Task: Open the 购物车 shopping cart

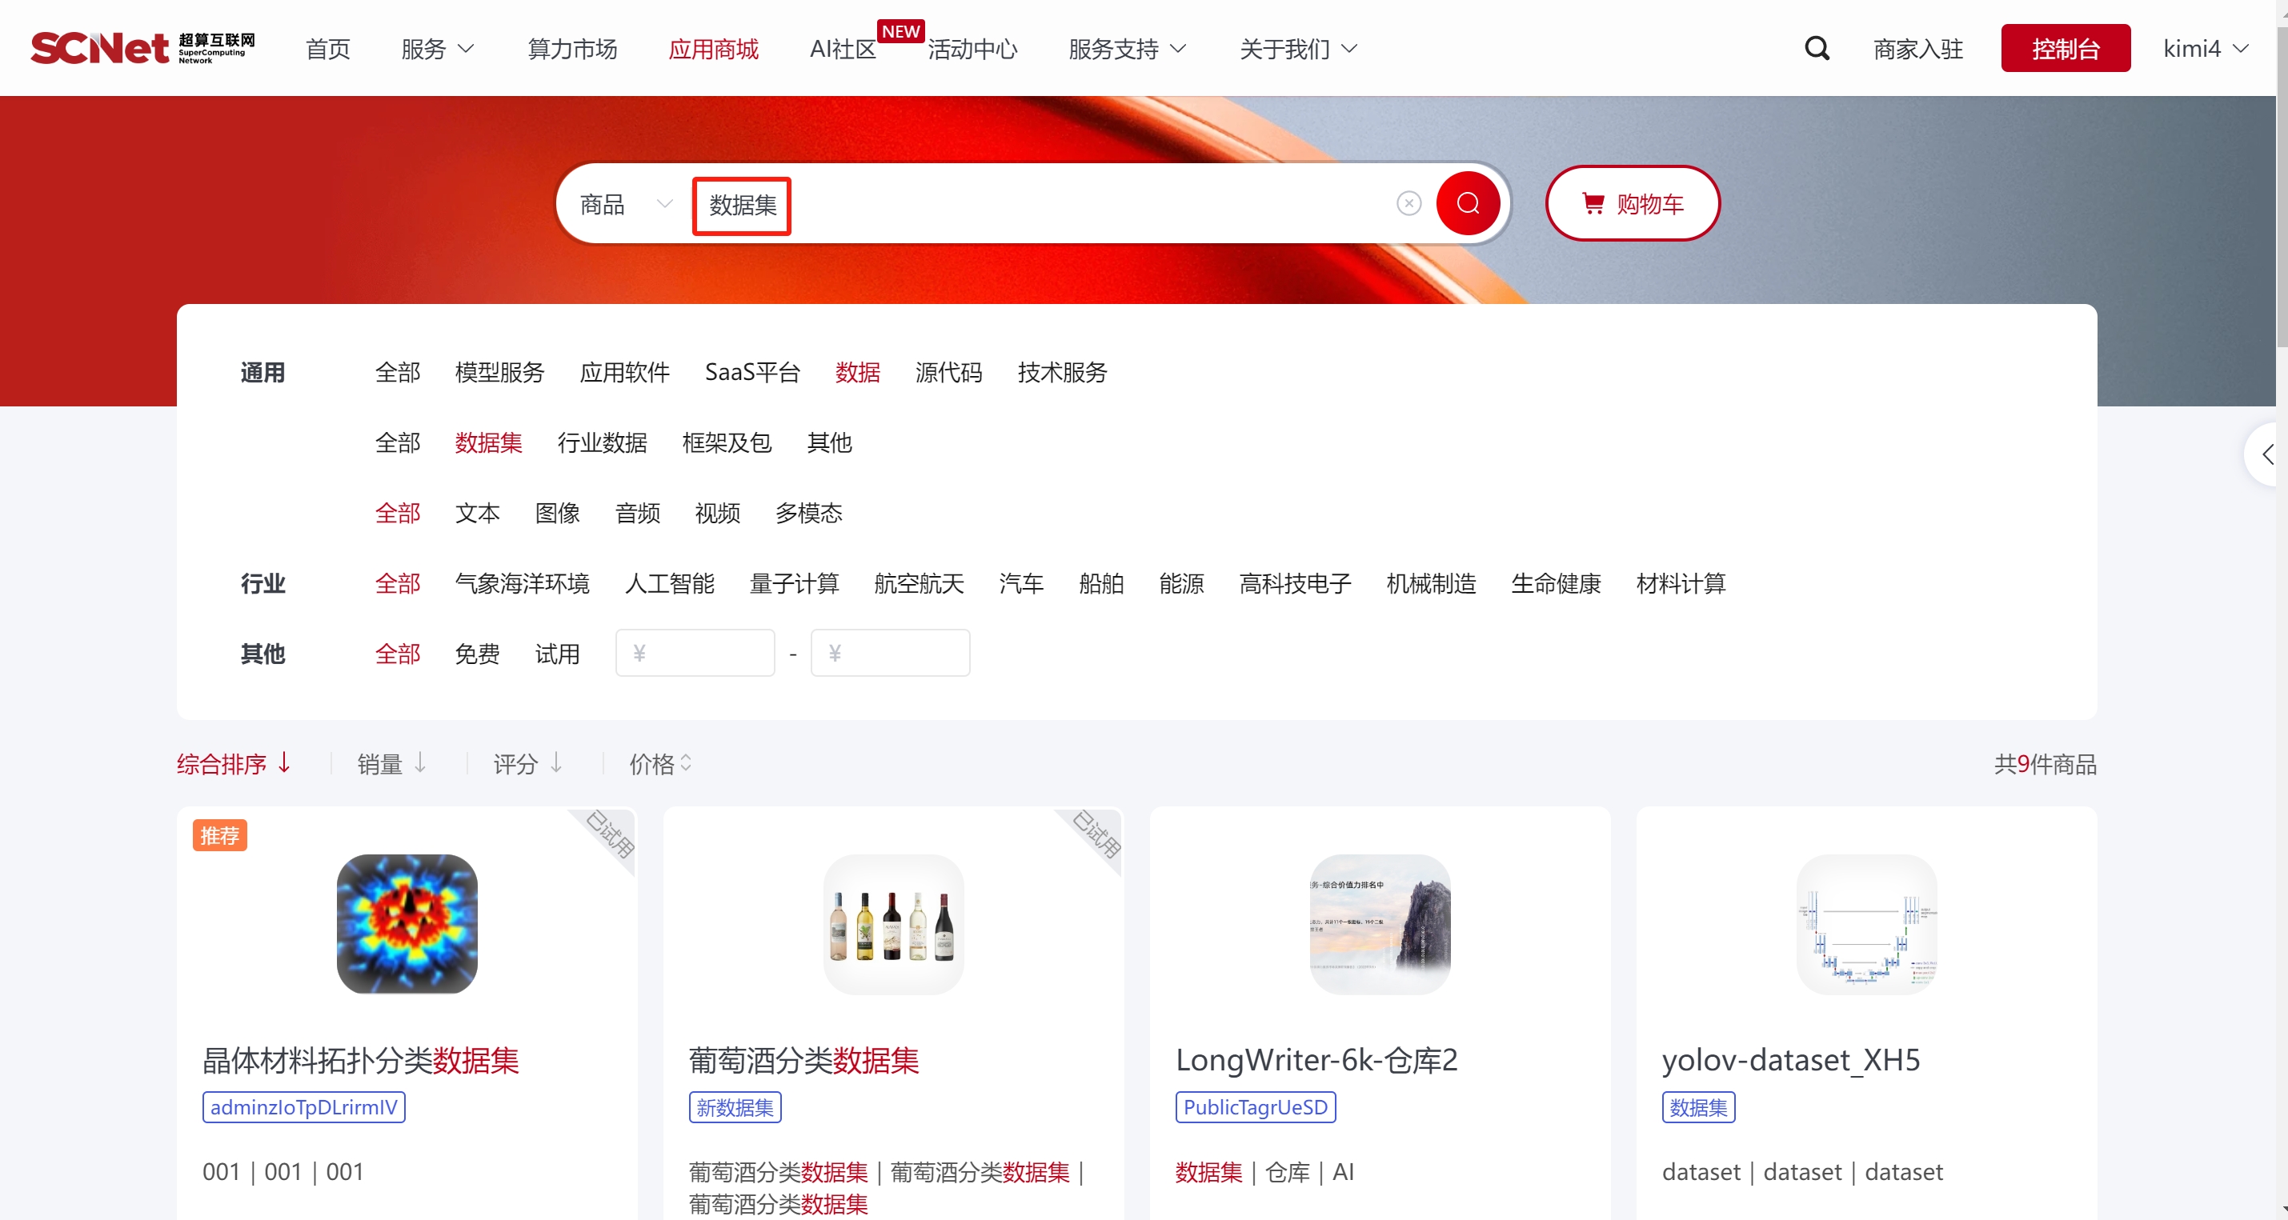Action: (1632, 204)
